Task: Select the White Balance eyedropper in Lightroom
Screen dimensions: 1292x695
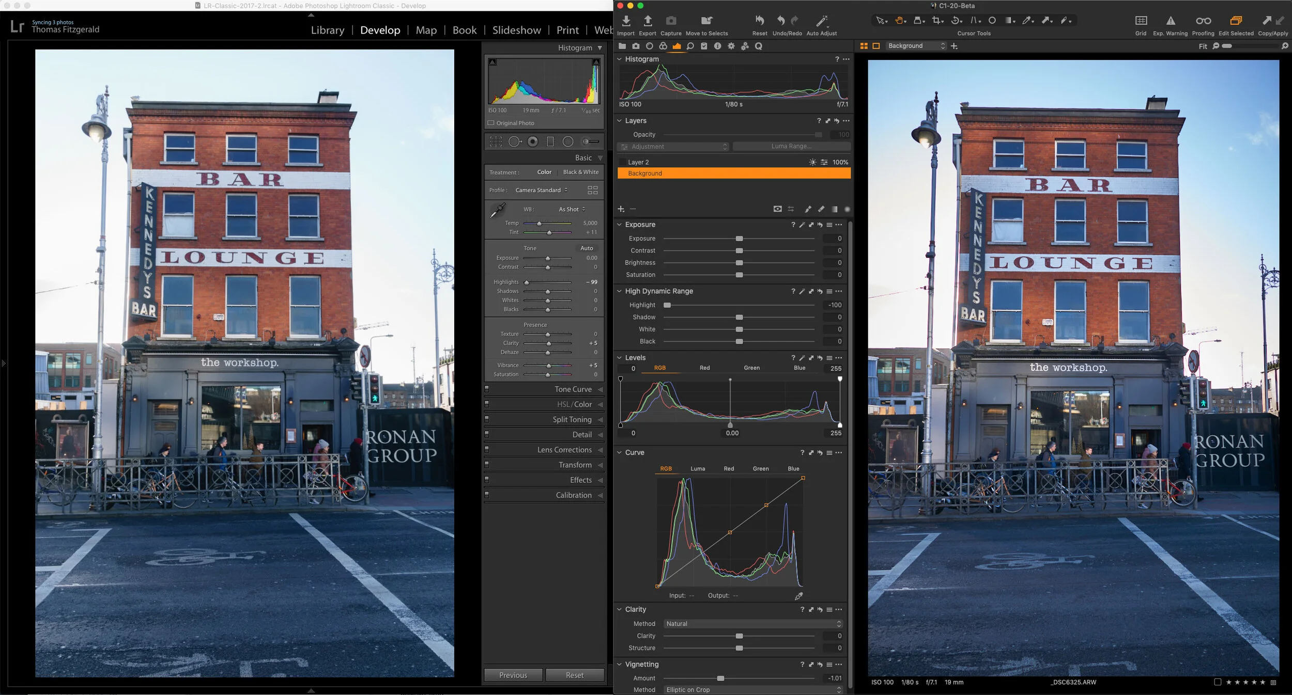Action: point(498,210)
